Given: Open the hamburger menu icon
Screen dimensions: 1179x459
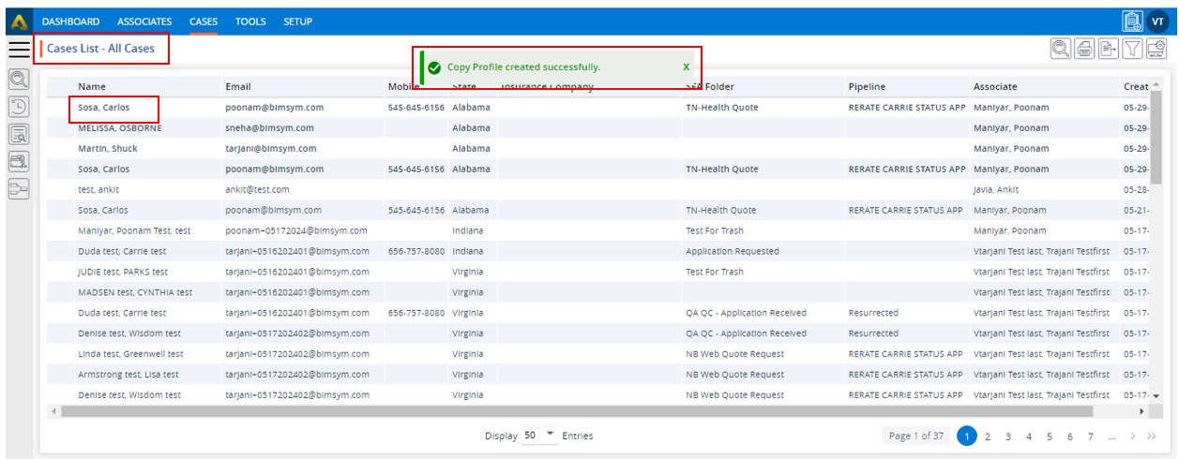Looking at the screenshot, I should click(x=19, y=50).
